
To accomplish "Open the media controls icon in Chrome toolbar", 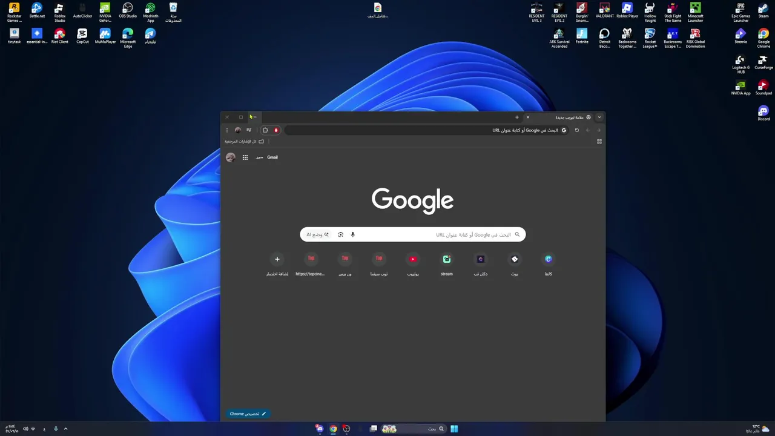I will pyautogui.click(x=248, y=130).
